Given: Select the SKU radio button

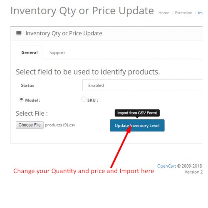Looking at the screenshot, I should point(84,99).
